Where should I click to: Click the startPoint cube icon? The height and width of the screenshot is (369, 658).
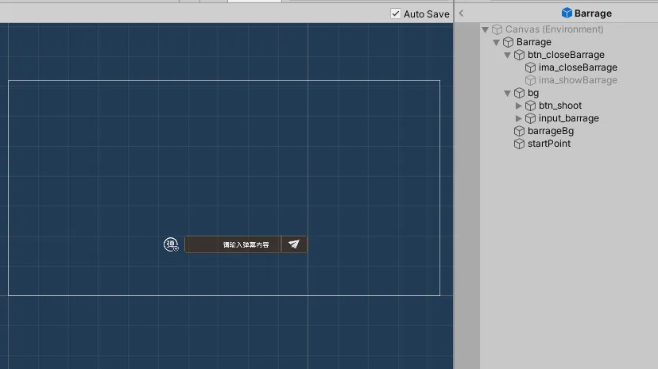pyautogui.click(x=519, y=144)
